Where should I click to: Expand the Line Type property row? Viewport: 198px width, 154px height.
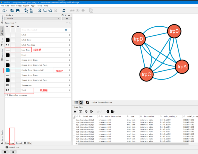[69, 50]
